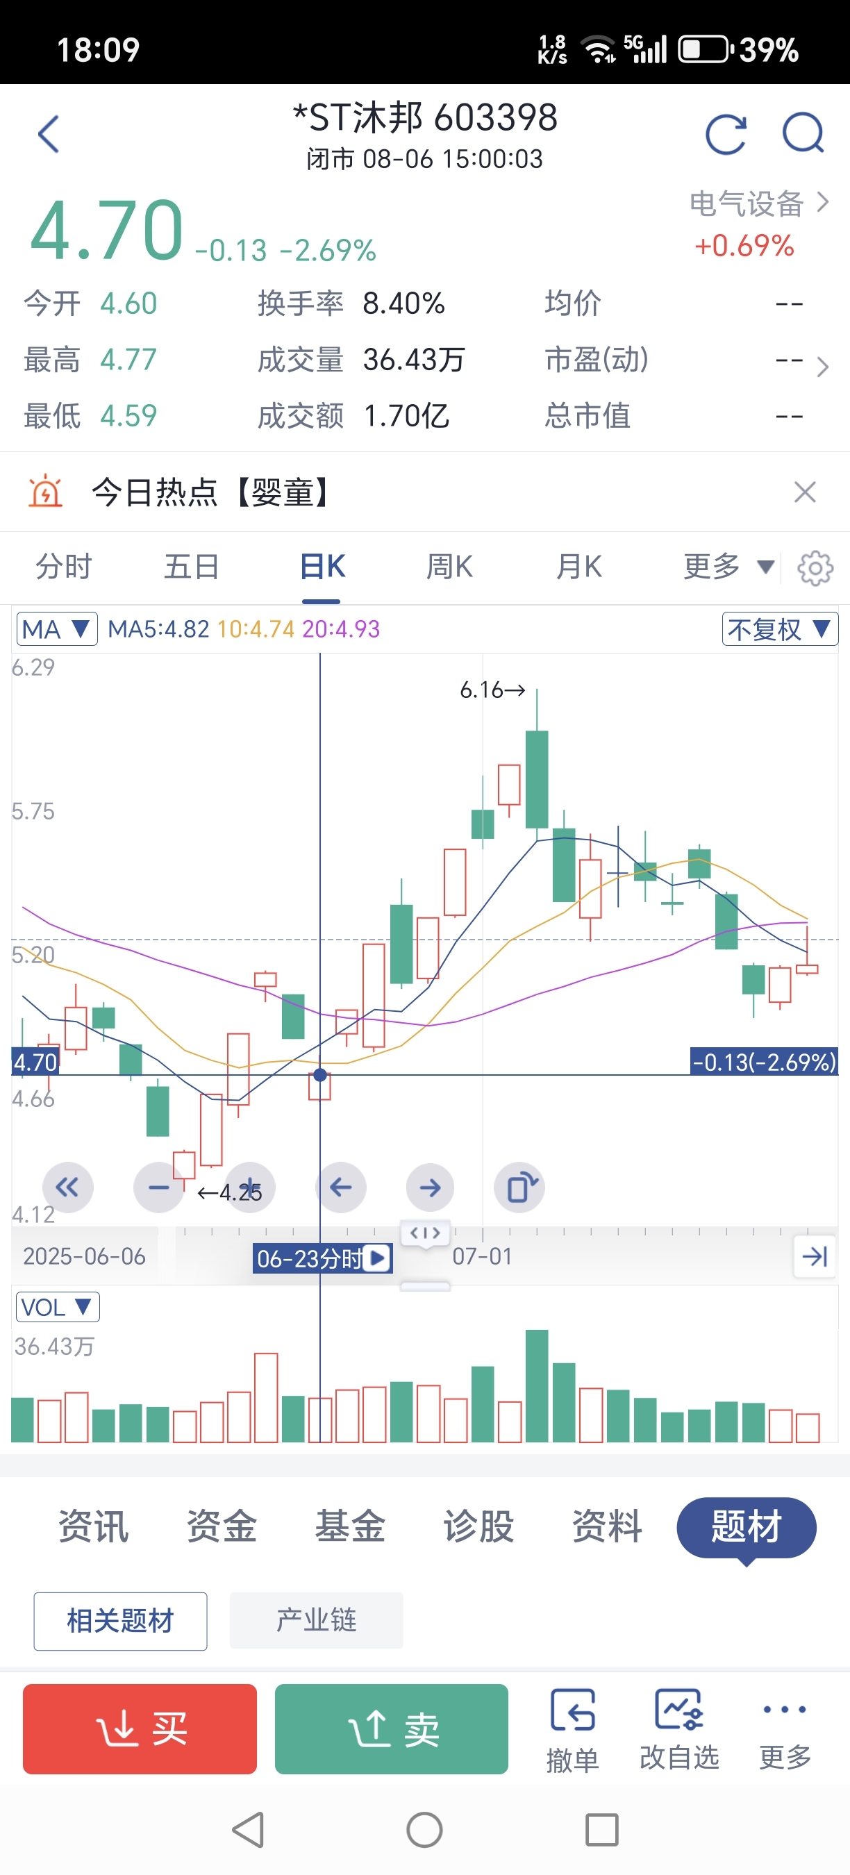Viewport: 850px width, 1875px height.
Task: Jump chart back with double-left arrows
Action: [67, 1187]
